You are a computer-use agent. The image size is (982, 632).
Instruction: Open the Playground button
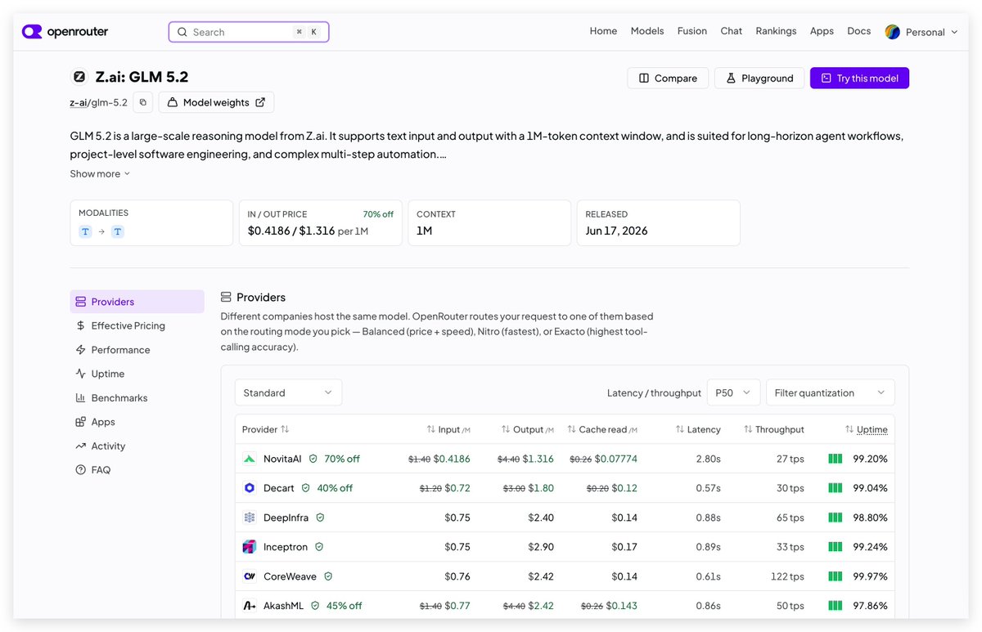[759, 78]
